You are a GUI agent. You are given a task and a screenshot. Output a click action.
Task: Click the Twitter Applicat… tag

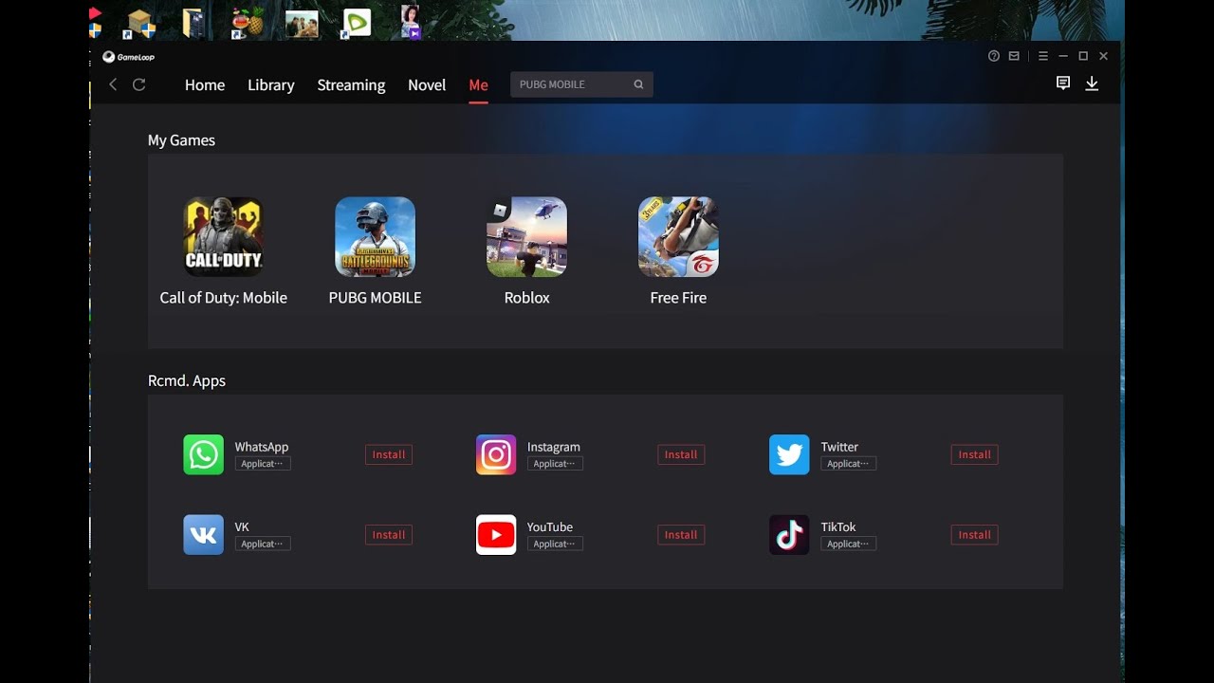point(849,464)
